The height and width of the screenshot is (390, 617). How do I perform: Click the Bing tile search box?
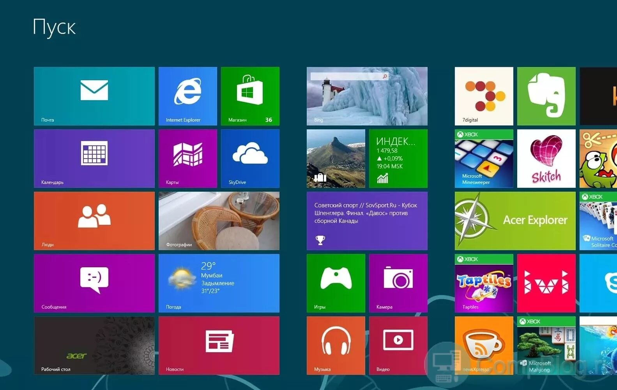[x=349, y=76]
